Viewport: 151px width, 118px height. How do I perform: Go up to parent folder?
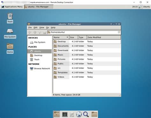[x=40, y=32]
